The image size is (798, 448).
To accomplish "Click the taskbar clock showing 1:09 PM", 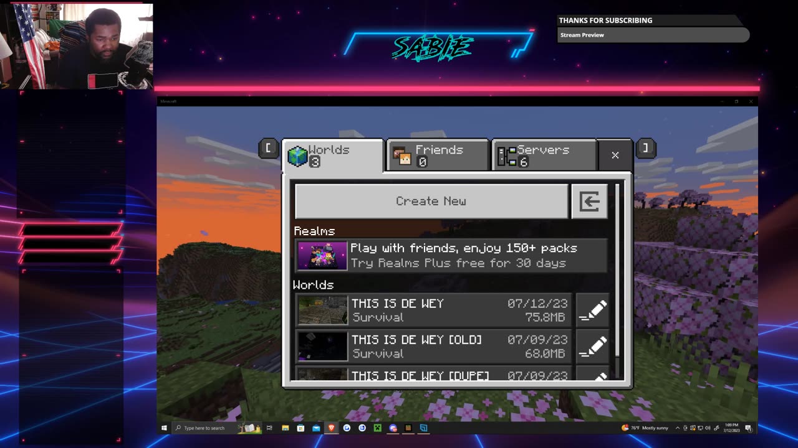I will pyautogui.click(x=731, y=428).
